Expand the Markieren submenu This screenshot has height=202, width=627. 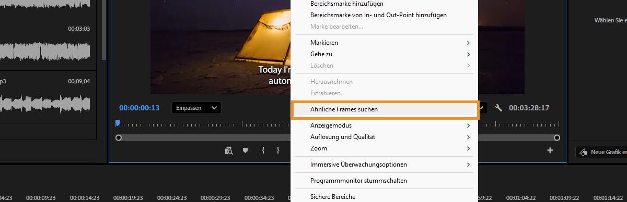point(384,43)
